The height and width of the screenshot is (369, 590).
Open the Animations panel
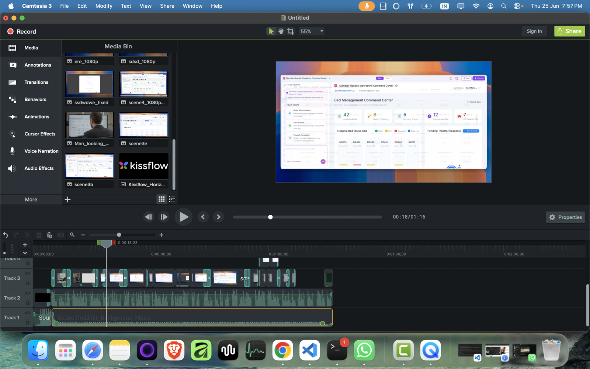coord(31,117)
